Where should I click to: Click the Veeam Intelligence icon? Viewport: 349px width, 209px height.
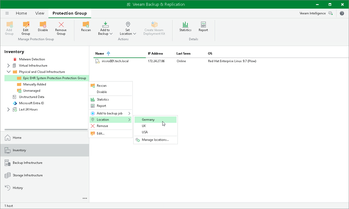(x=331, y=13)
